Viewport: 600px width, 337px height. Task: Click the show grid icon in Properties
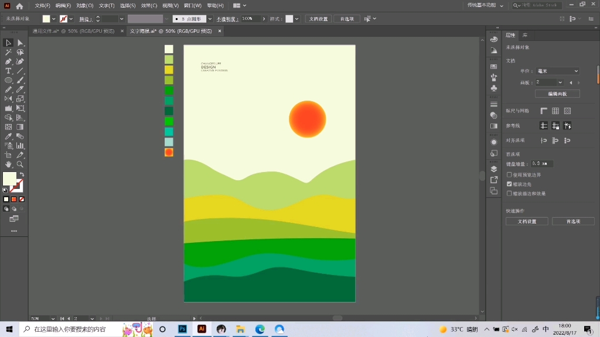[x=555, y=111]
